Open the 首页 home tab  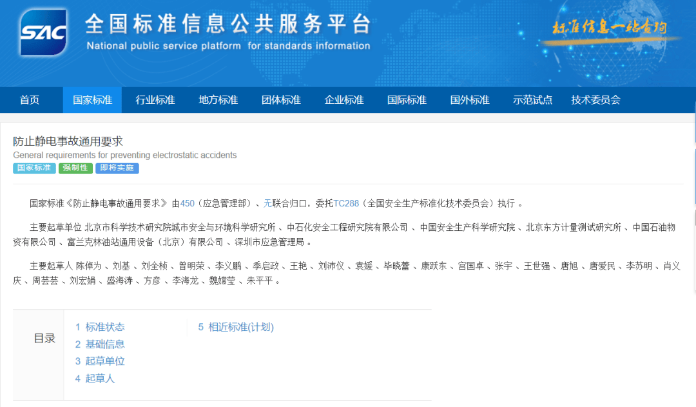click(29, 100)
